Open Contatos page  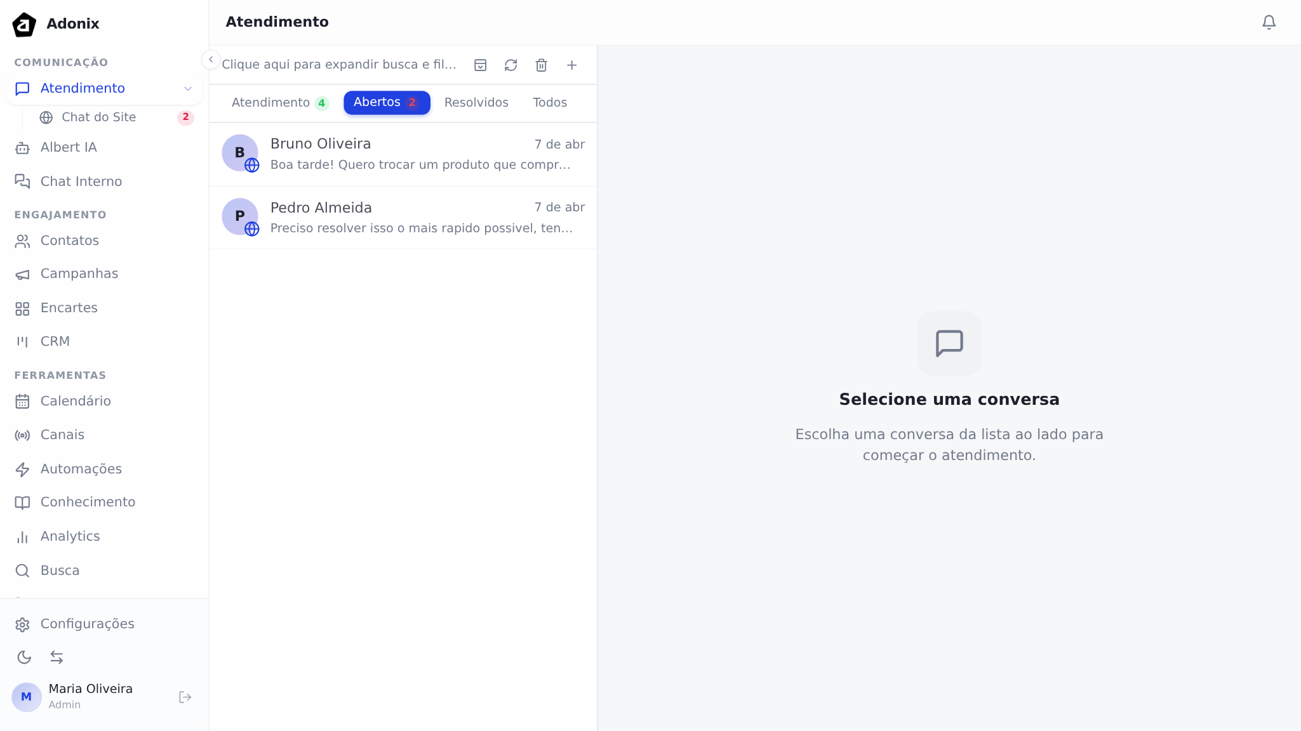[104, 240]
